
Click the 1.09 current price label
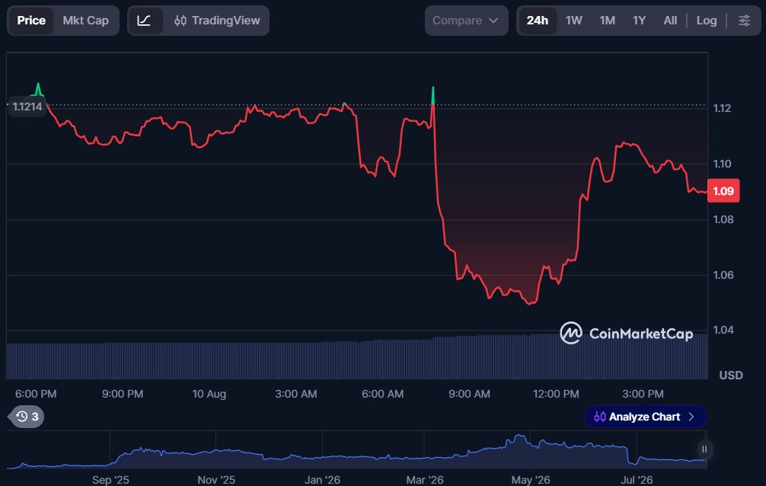[723, 190]
